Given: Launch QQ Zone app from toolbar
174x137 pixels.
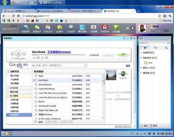Looking at the screenshot, I should [71, 29].
